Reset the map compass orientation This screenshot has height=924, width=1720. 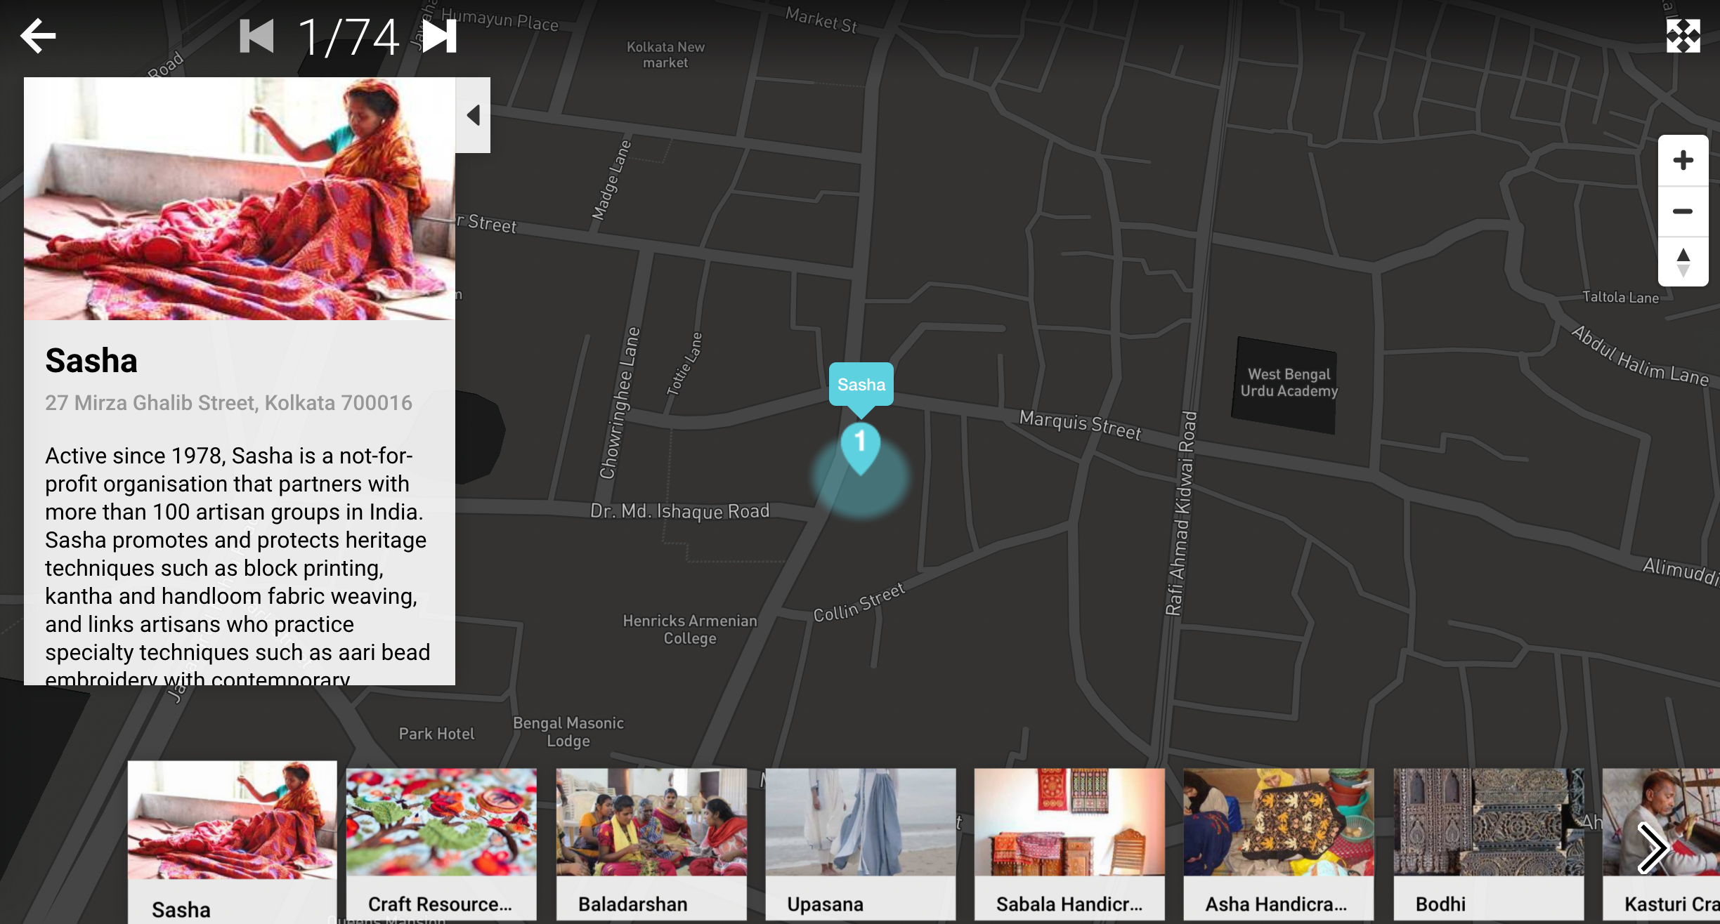pyautogui.click(x=1683, y=262)
